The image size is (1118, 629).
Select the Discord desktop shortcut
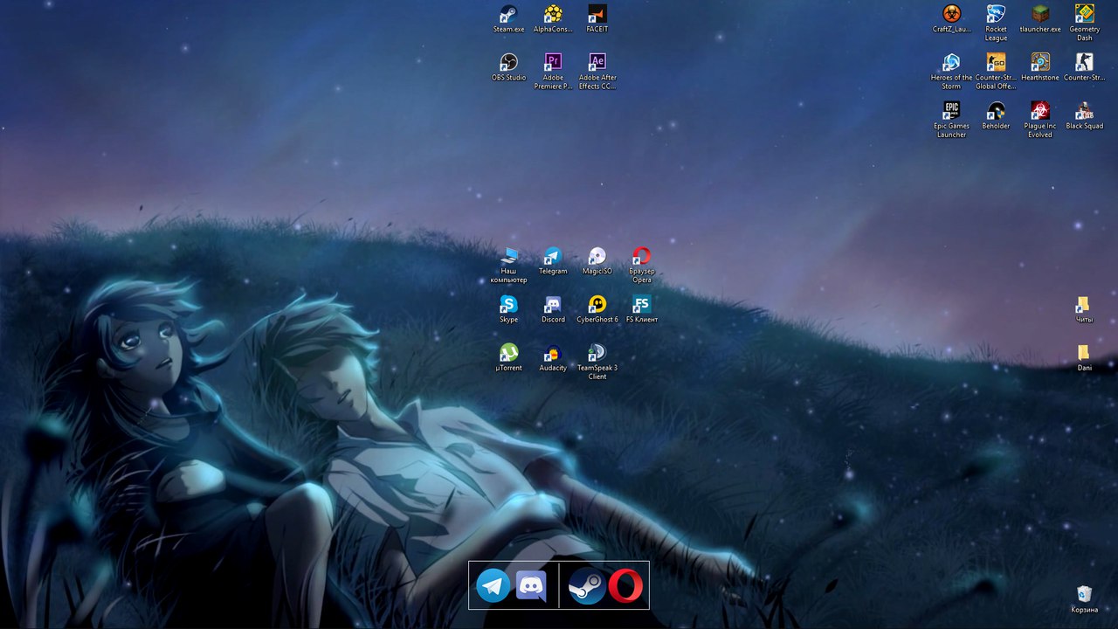point(553,309)
